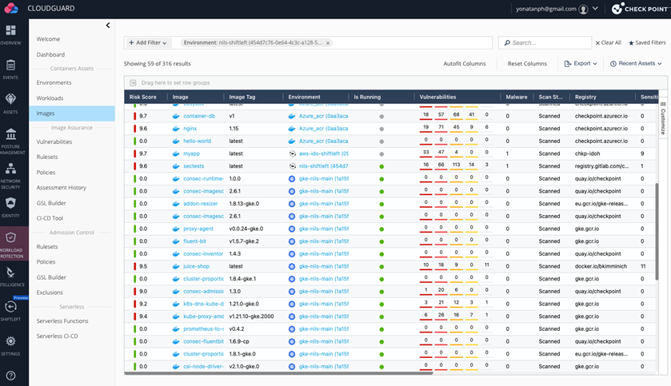Open Vulnerabilities in the sidebar

click(54, 142)
